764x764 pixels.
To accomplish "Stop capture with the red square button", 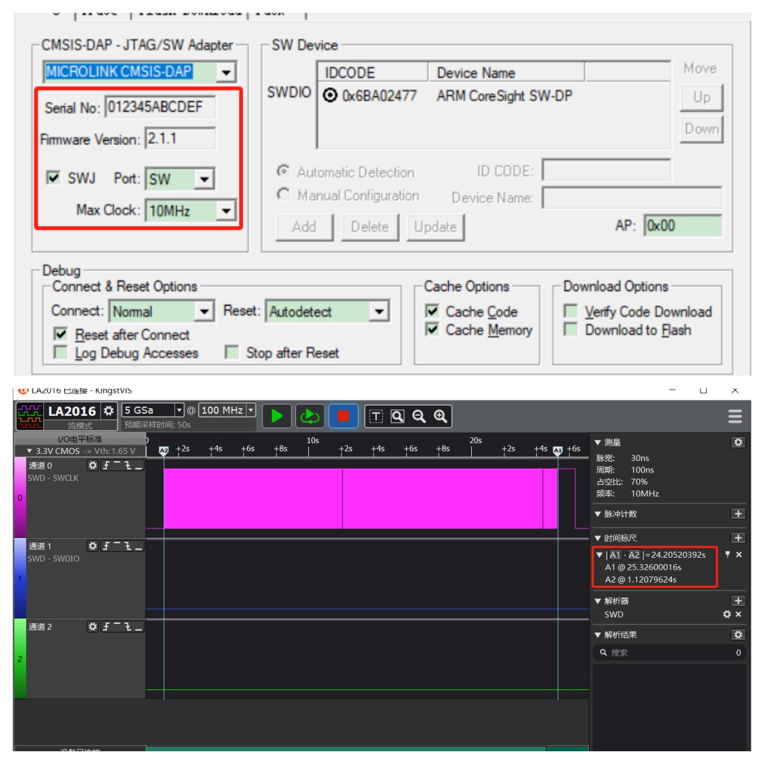I will 343,416.
